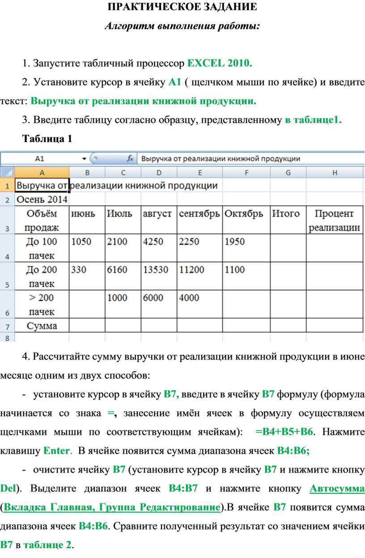Select row 5 header
Screen dimensions: 365x558
pos(7,276)
